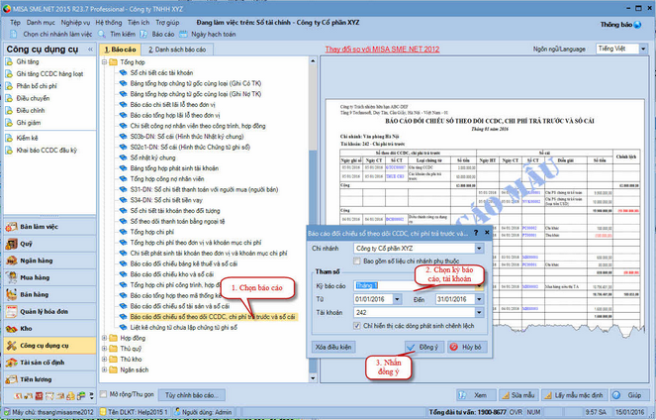Click Lấy mẫu mặc định button
Image resolution: width=656 pixels, height=420 pixels.
click(575, 395)
